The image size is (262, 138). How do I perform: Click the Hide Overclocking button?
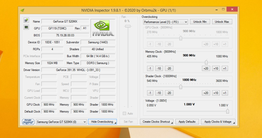102,122
